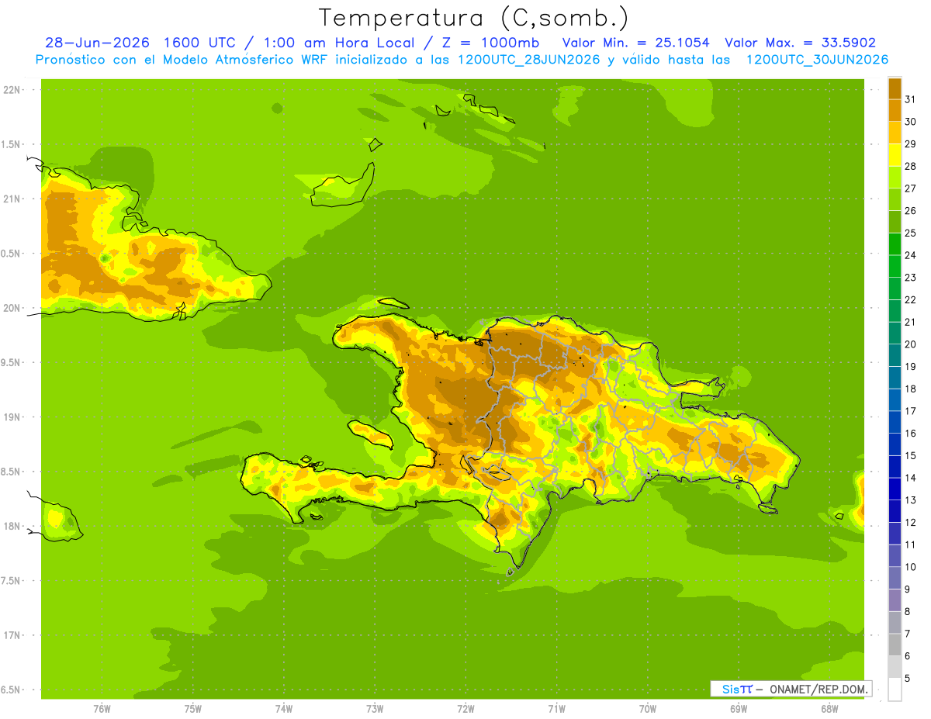Click 'Valor Max. = 33.5902' text
Screen dimensions: 931x719
click(800, 43)
